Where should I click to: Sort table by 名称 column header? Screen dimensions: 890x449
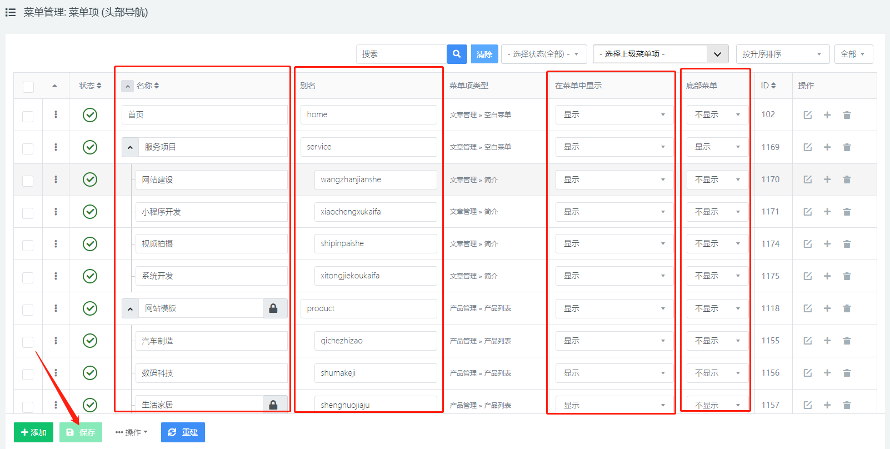[148, 86]
